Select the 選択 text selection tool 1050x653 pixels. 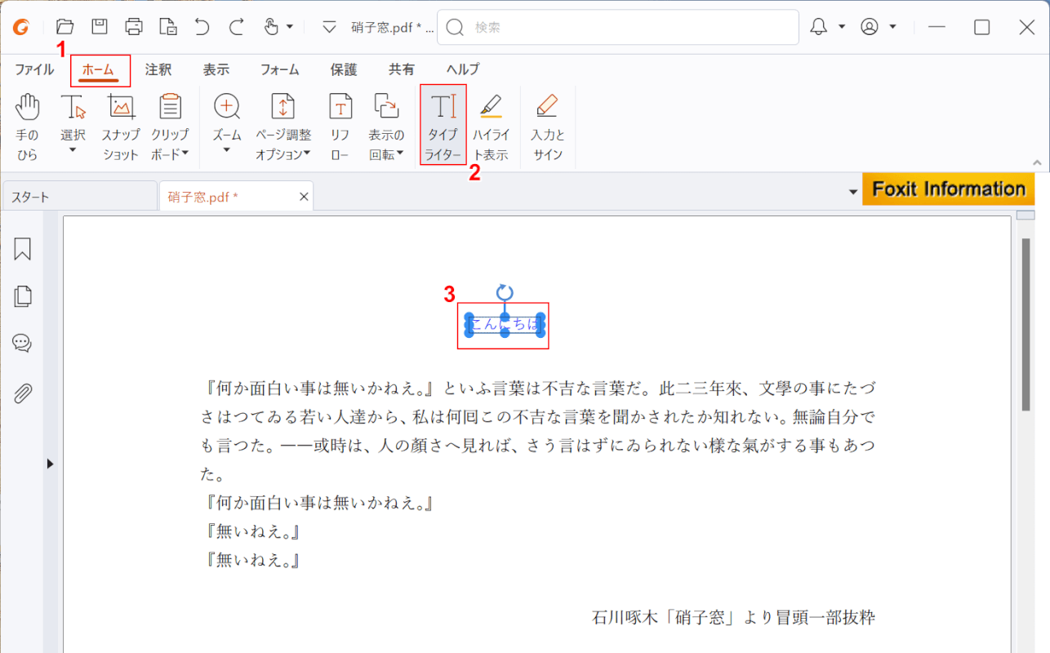tap(73, 117)
